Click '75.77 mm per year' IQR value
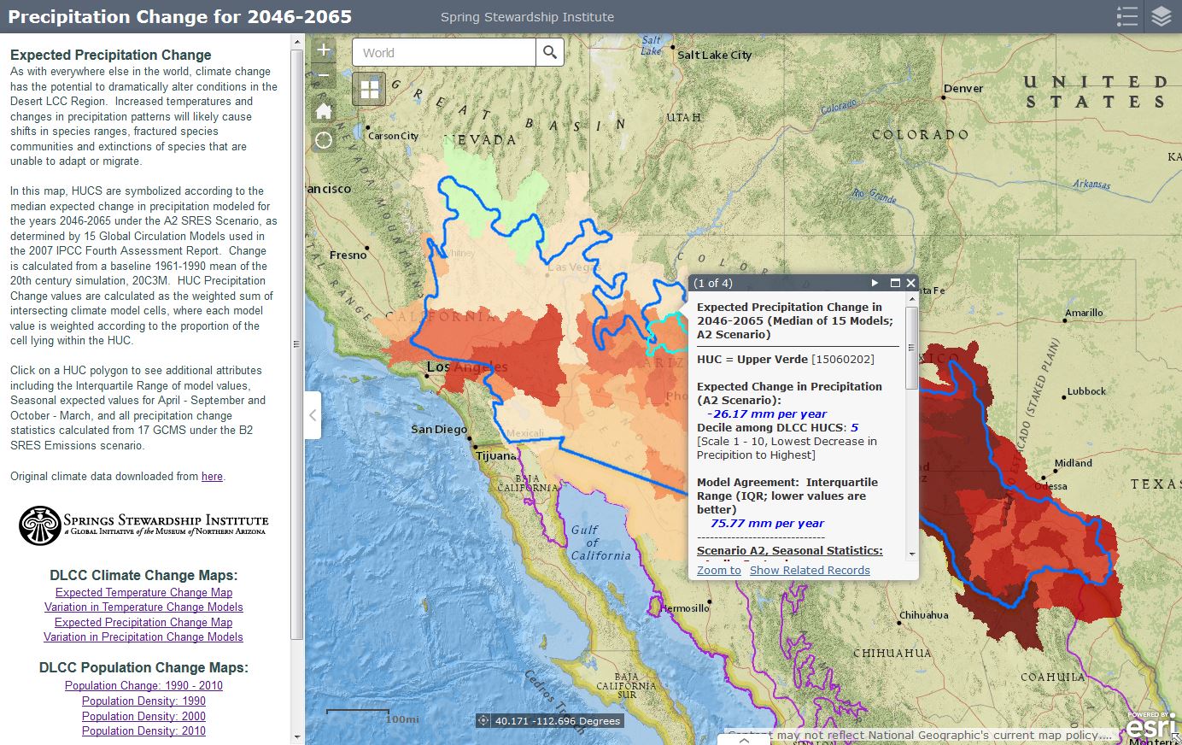The image size is (1182, 745). pyautogui.click(x=767, y=523)
